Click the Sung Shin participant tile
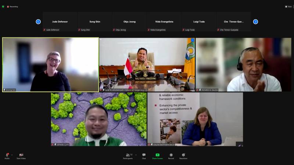Image resolution: width=294 pixels, height=165 pixels. pos(95,22)
